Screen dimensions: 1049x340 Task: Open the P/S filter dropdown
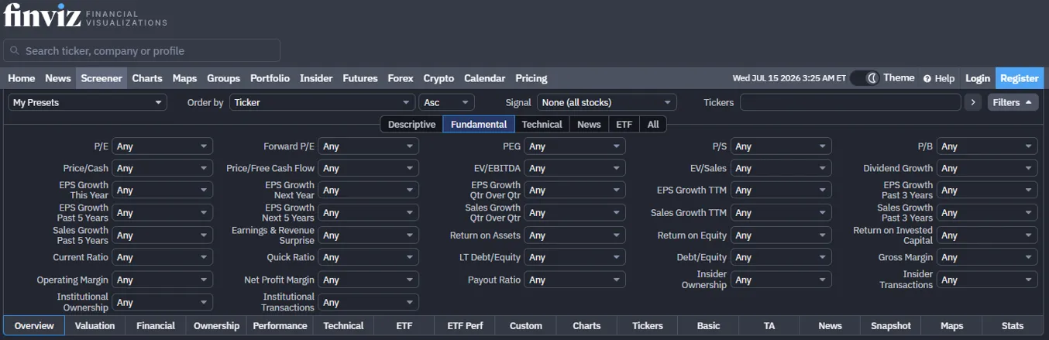(781, 146)
